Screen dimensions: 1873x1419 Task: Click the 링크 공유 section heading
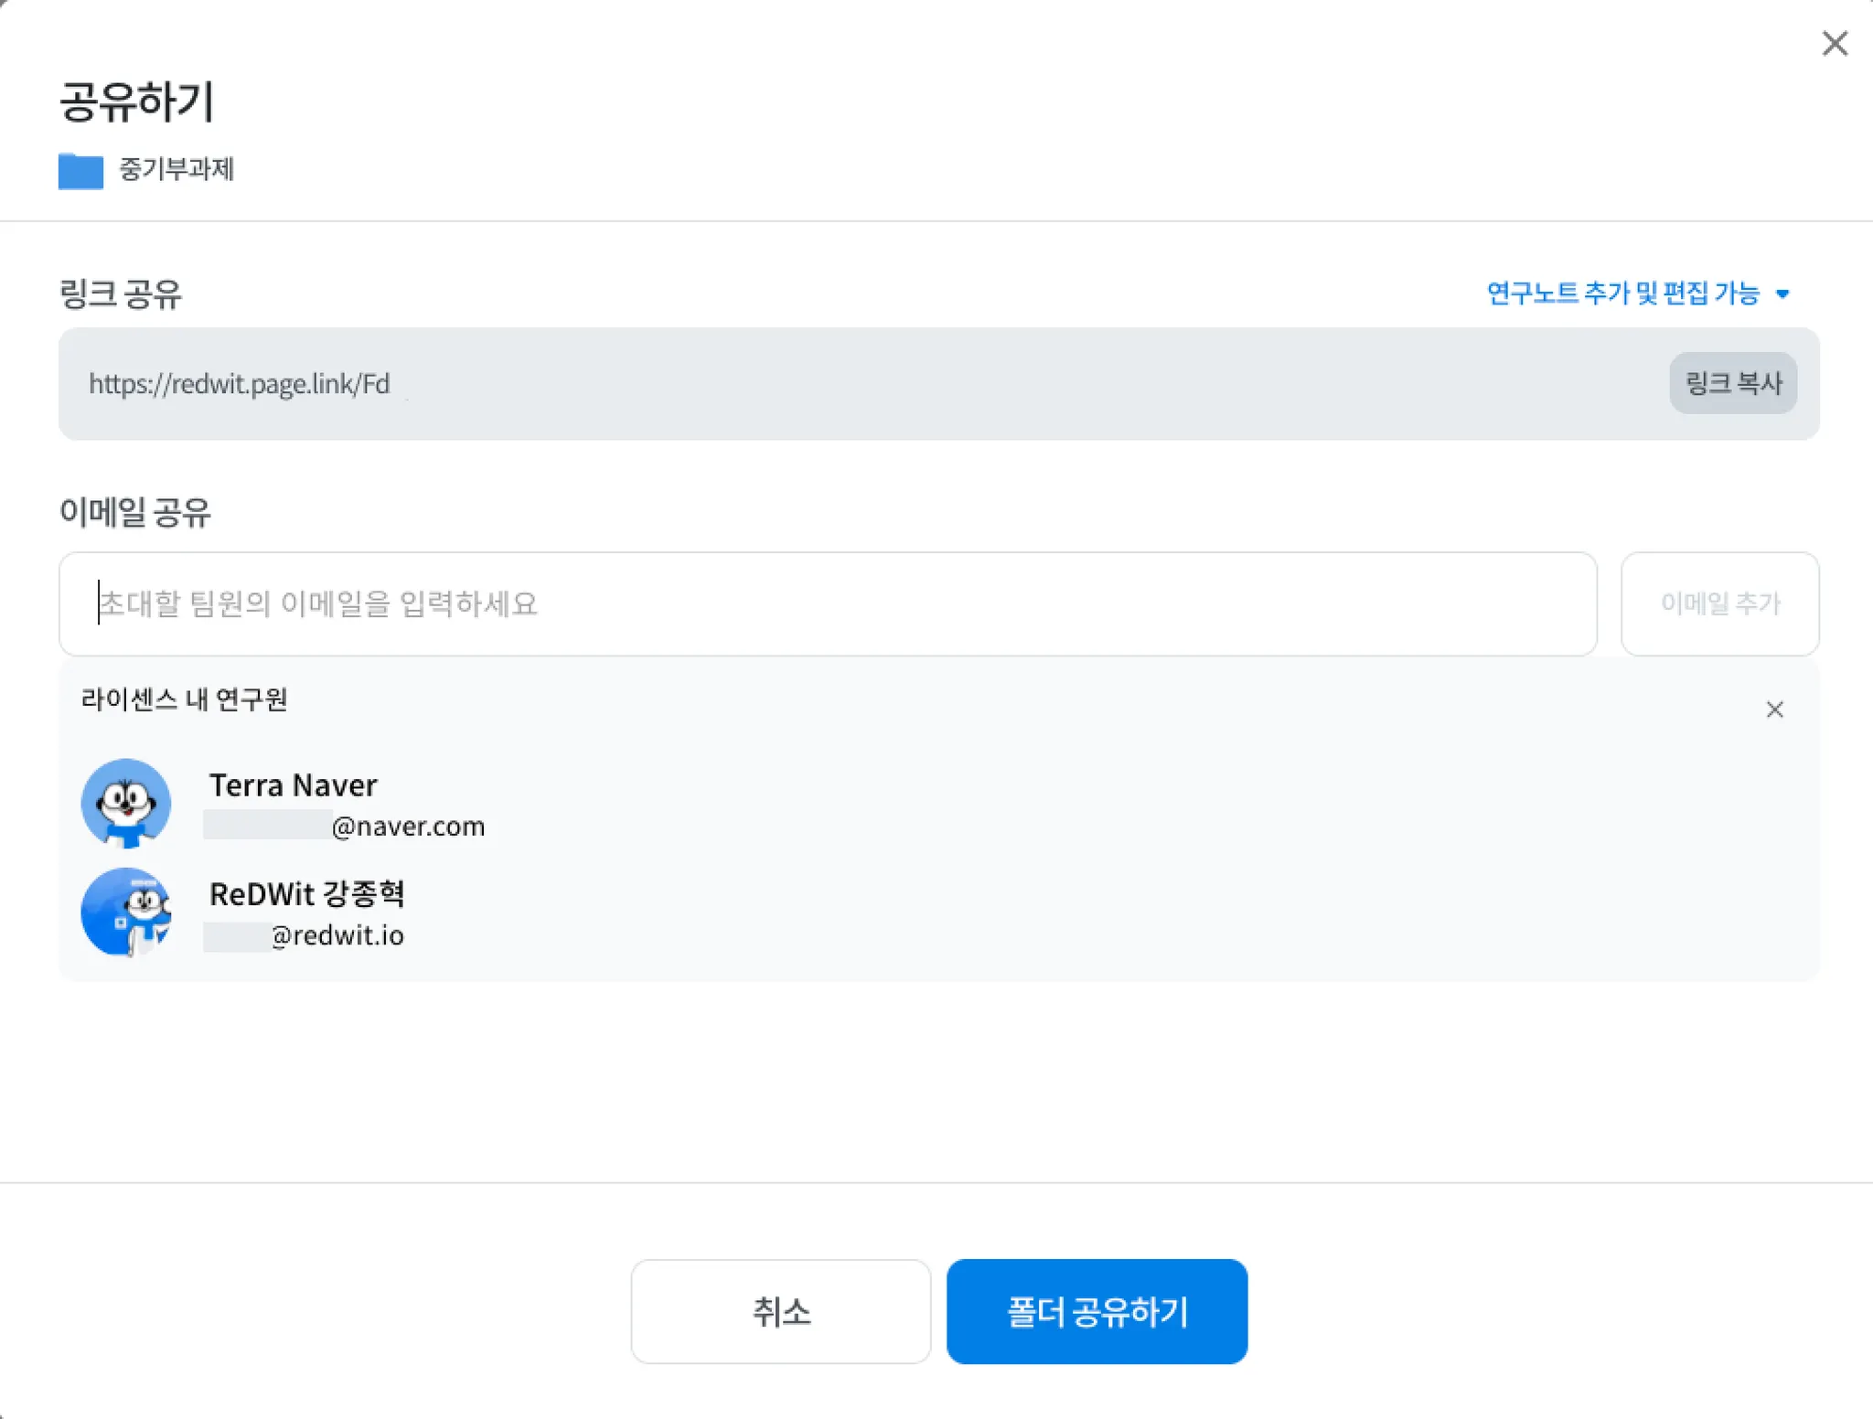click(x=121, y=294)
